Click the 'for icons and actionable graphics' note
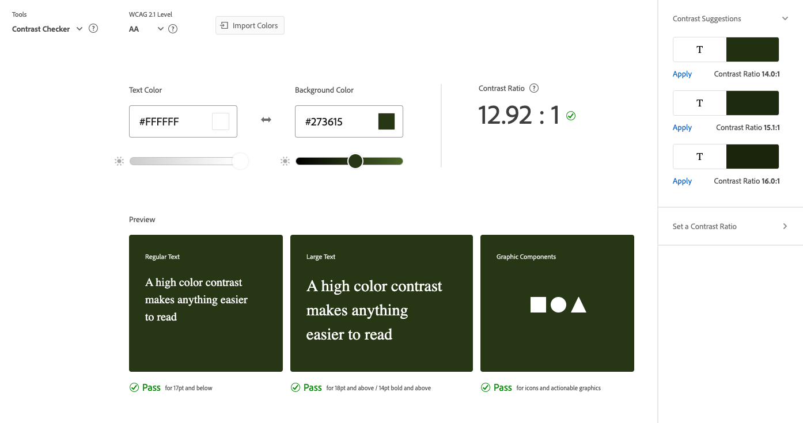 (558, 388)
